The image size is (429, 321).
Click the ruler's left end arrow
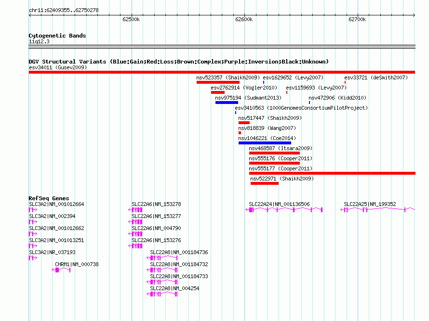(x=30, y=15)
